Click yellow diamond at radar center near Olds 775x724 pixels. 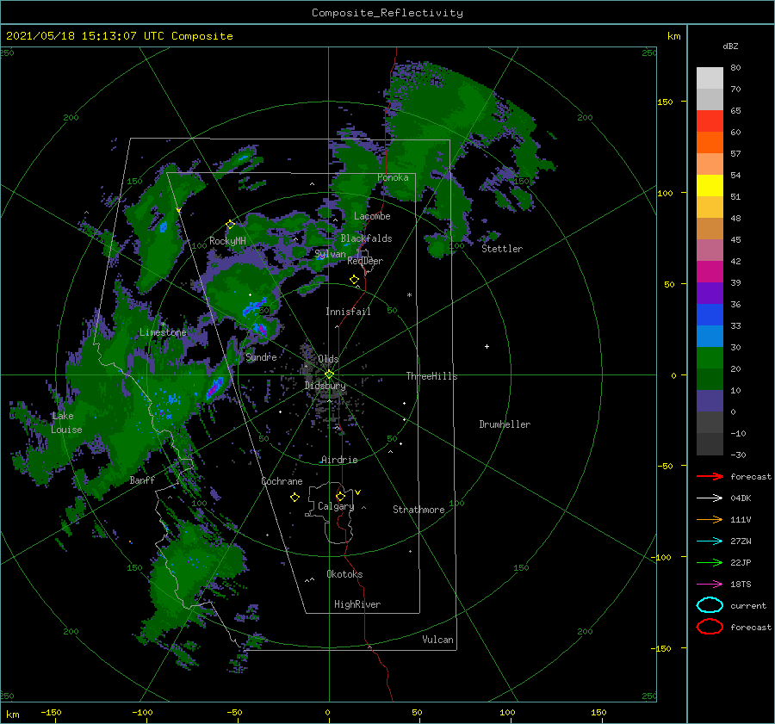[329, 374]
